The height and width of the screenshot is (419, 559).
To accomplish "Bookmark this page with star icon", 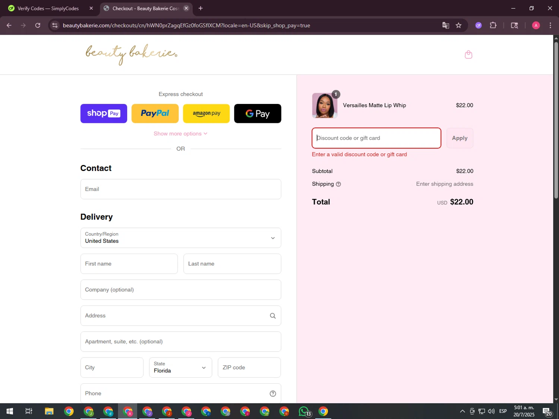I will click(x=458, y=25).
